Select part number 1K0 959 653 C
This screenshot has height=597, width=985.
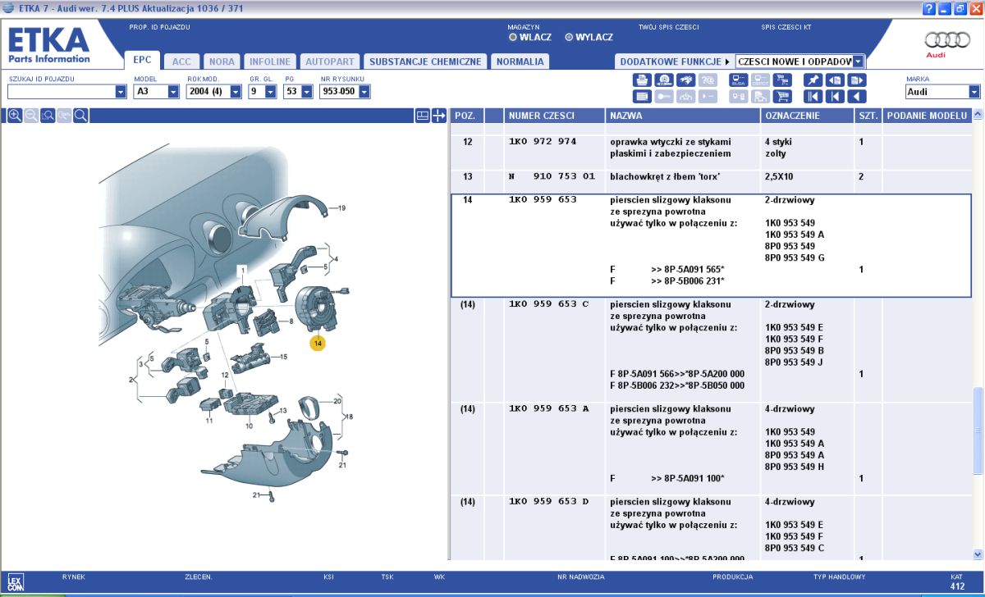548,304
